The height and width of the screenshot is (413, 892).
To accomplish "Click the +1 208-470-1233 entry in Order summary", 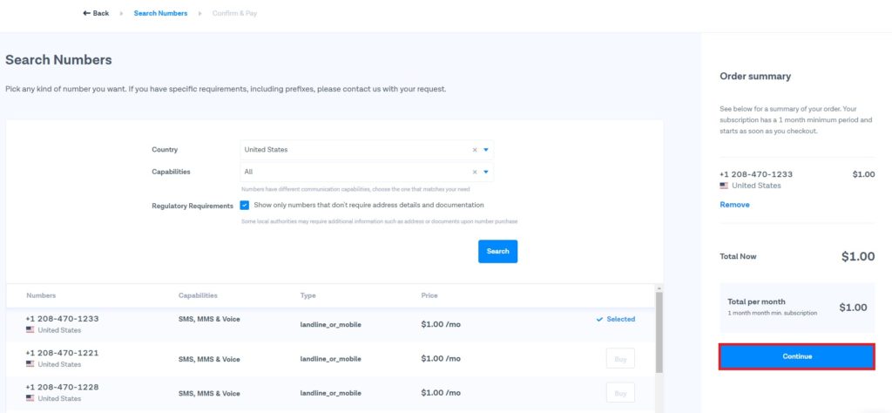I will (x=756, y=174).
